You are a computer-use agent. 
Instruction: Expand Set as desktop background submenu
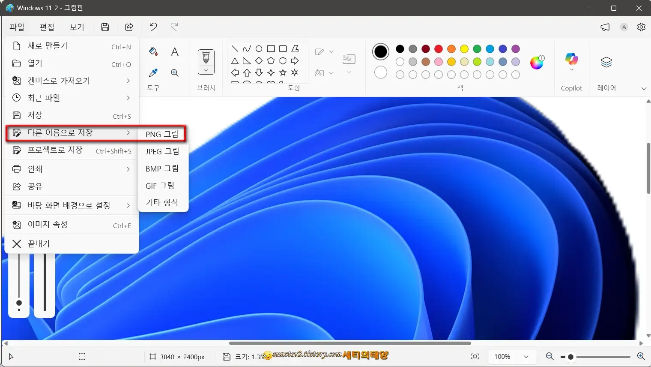tap(72, 205)
